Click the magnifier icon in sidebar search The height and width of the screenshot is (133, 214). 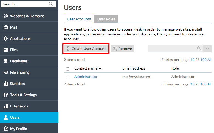[x=51, y=4]
